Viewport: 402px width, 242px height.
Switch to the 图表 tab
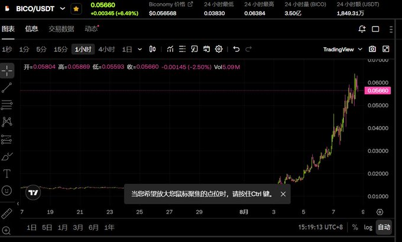pos(8,29)
